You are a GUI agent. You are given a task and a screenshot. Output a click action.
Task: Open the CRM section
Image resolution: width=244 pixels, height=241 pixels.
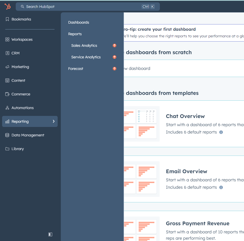[x=15, y=53]
